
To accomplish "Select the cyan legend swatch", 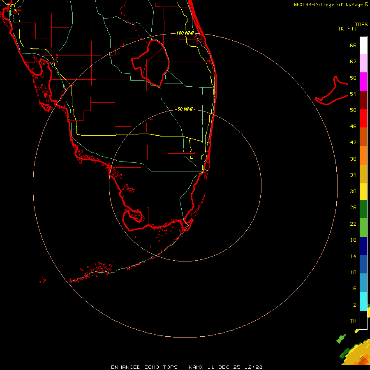I will [x=363, y=301].
